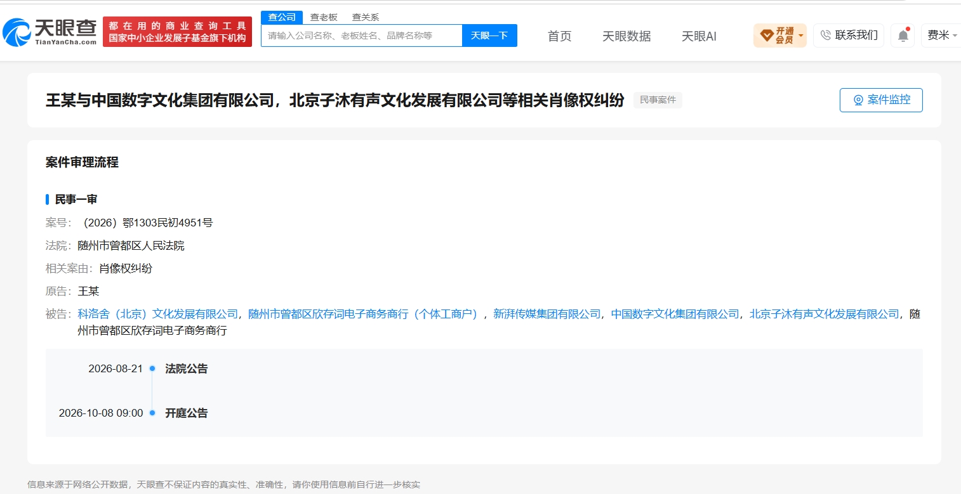Click the 民事案件 tag
This screenshot has width=961, height=494.
658,100
